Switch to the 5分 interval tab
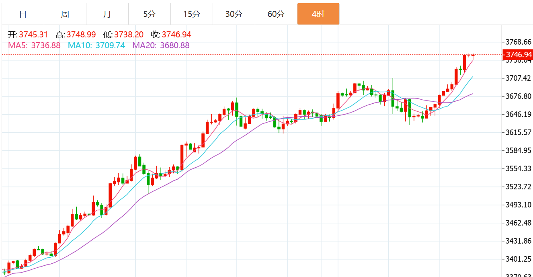533x277 pixels. (150, 14)
